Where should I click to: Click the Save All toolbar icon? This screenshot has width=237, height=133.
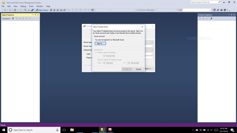(x=32, y=10)
